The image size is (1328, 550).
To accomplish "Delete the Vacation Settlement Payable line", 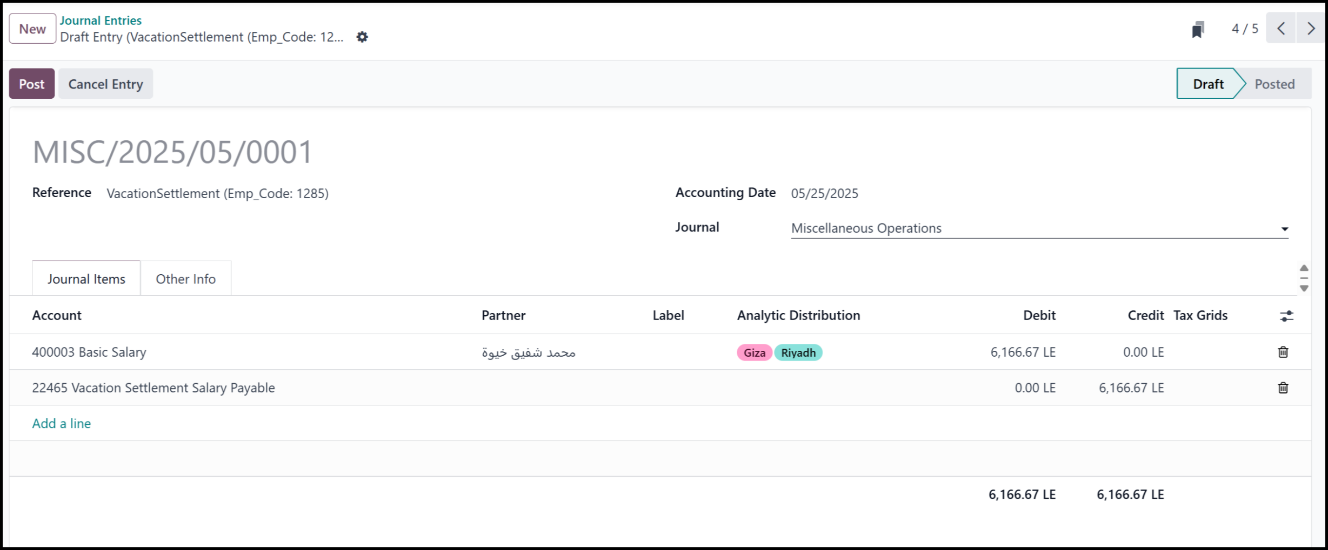I will click(1283, 388).
